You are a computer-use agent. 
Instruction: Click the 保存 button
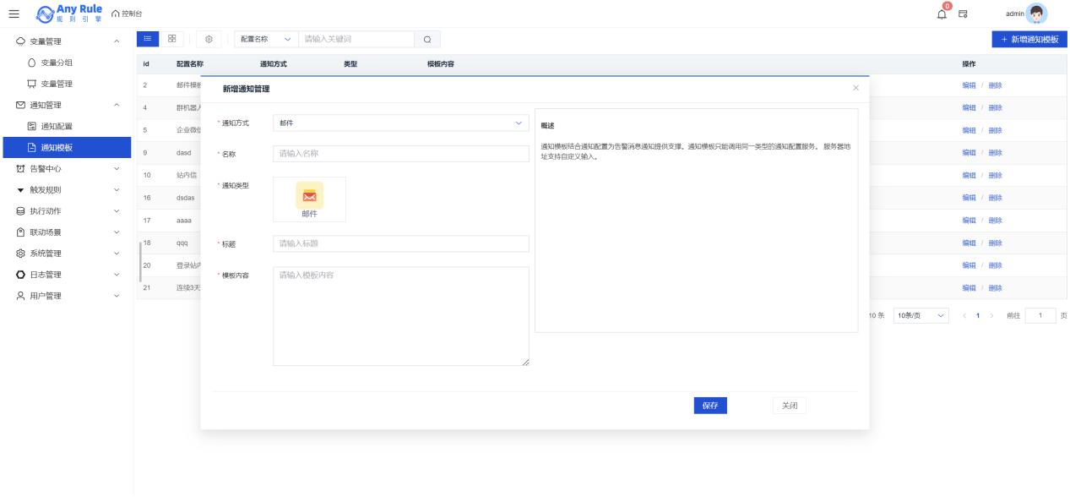click(709, 406)
